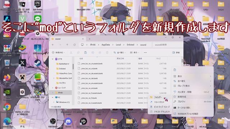Expand the 赤niki folder node in sidebar
Image resolution: width=230 pixels, height=129 pixels.
click(52, 92)
